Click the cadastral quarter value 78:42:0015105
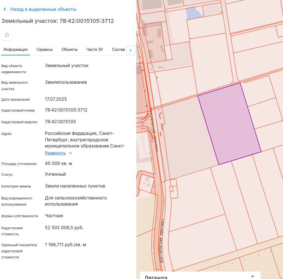The image size is (283, 279). pos(60,122)
